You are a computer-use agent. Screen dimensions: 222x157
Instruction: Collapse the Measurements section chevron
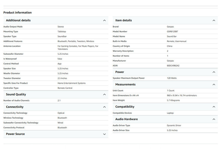coord(214,85)
